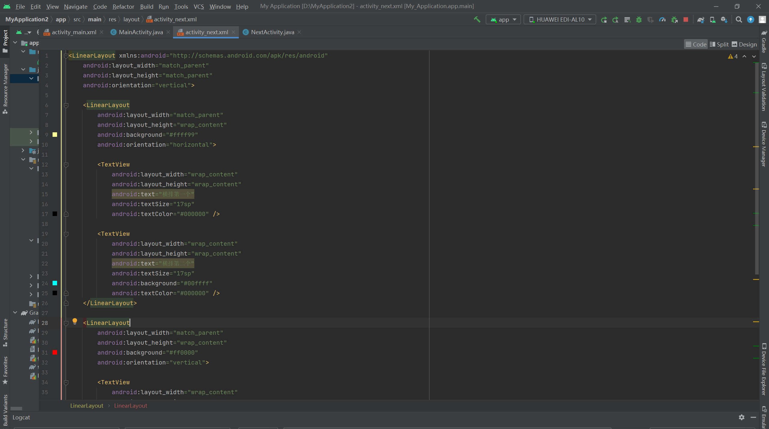Stop the running app with red square
Viewport: 769px width, 429px height.
pos(686,19)
